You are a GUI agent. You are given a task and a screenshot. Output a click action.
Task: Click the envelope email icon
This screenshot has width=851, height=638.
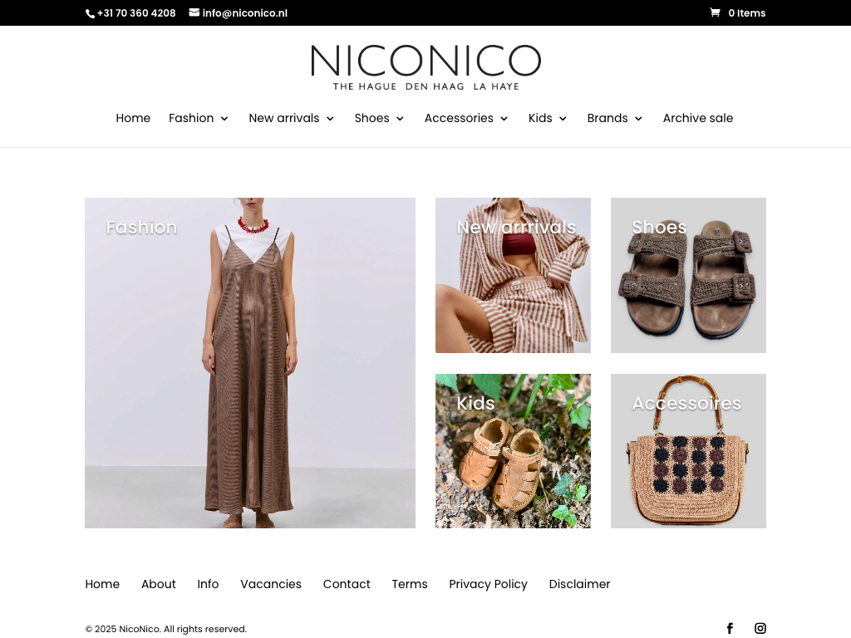(194, 12)
